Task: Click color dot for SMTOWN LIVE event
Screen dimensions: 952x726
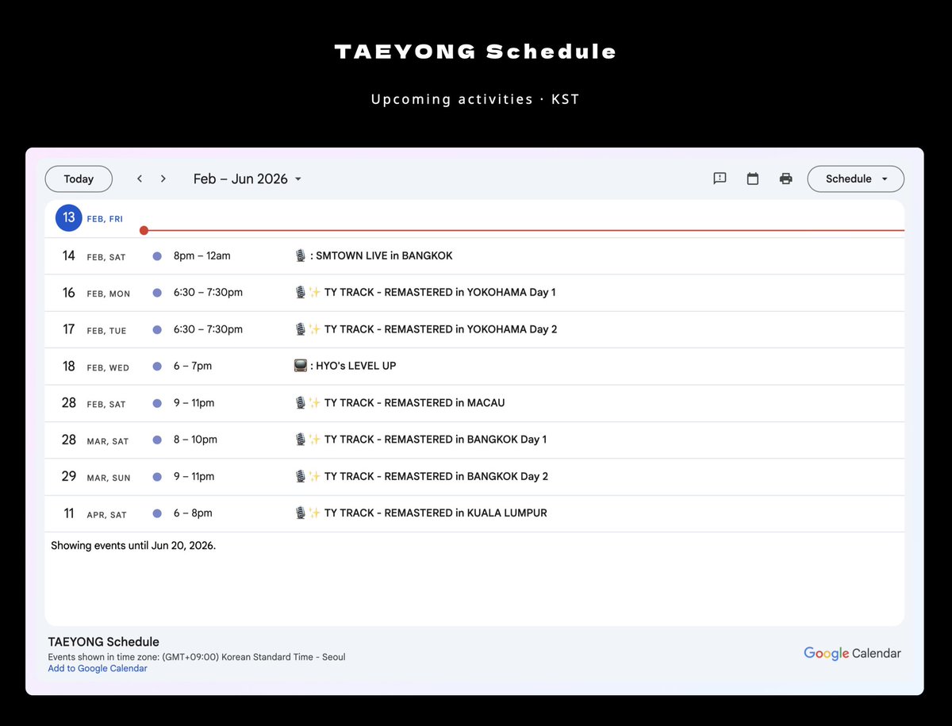Action: pyautogui.click(x=157, y=256)
